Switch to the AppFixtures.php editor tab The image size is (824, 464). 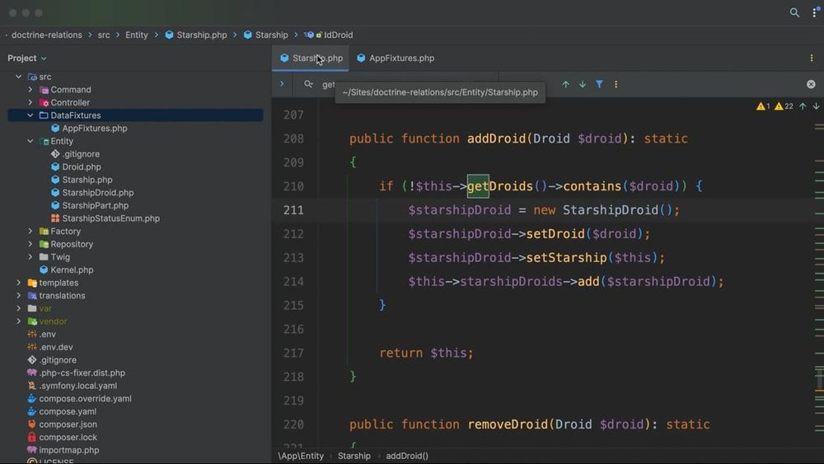point(396,59)
